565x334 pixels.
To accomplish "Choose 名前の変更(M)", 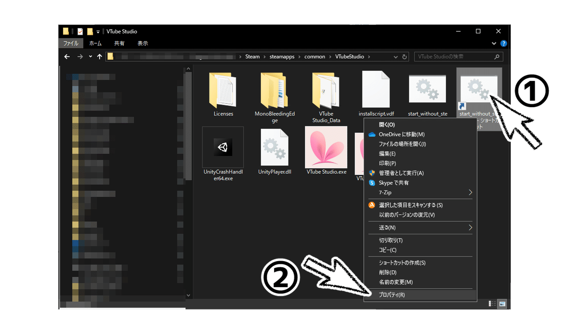I will (x=420, y=282).
